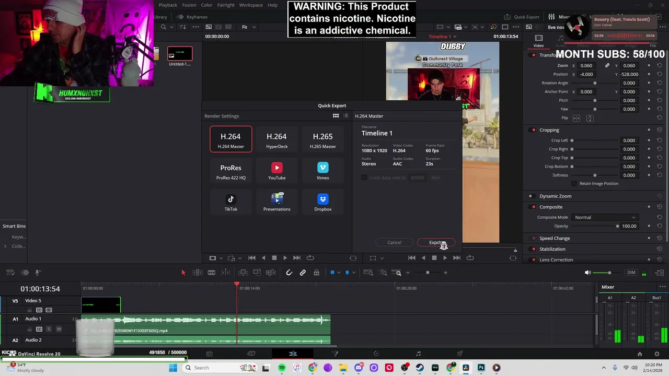
Task: Open the Help menu
Action: [x=273, y=5]
